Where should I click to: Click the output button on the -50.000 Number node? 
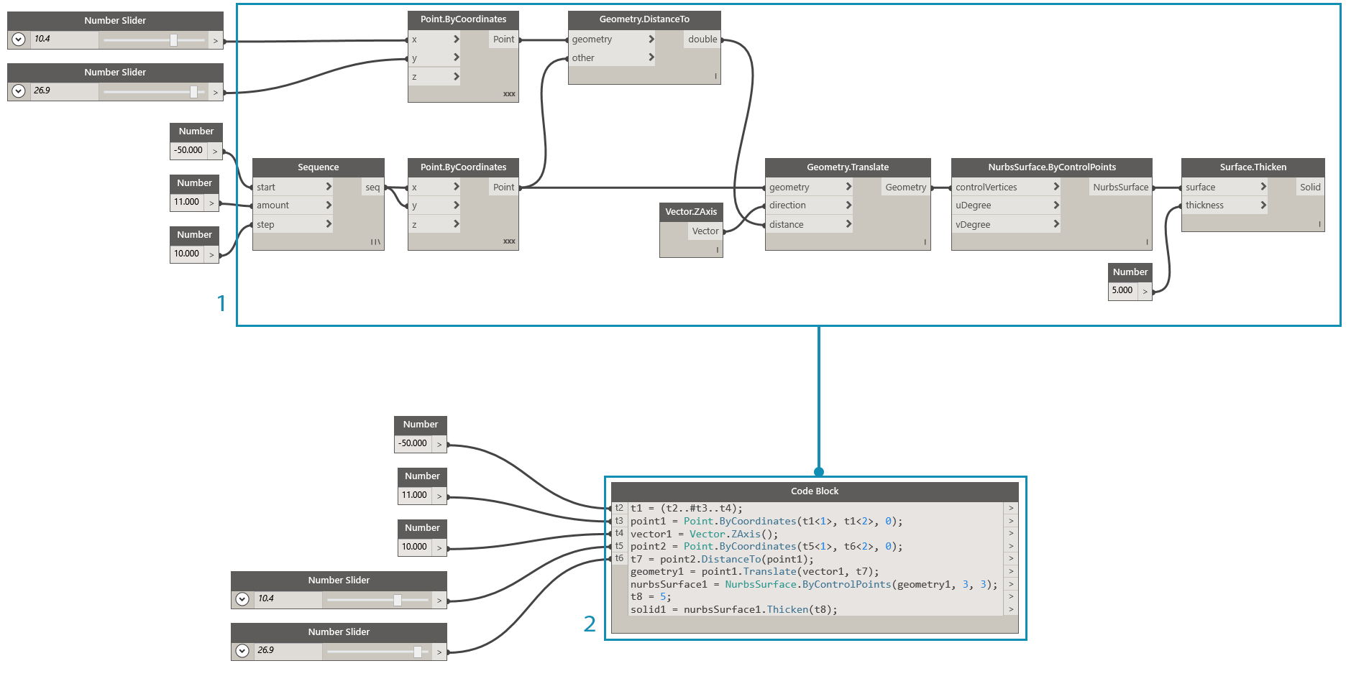coord(213,150)
